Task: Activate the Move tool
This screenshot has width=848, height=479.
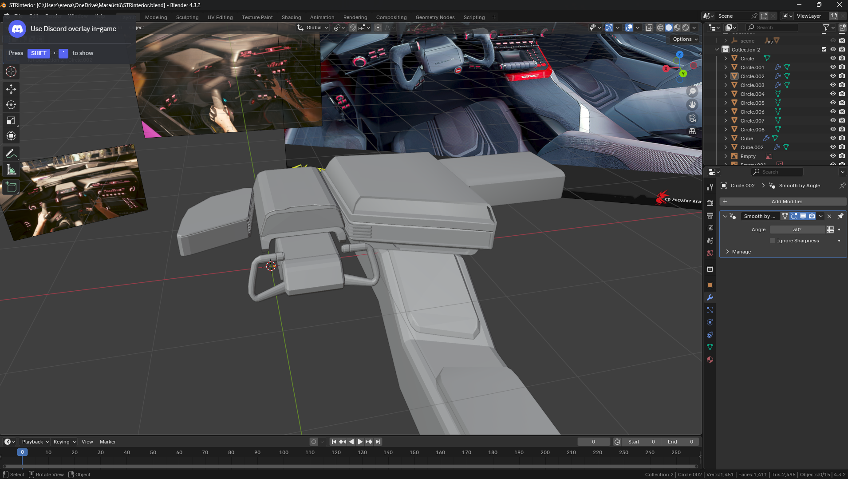Action: (11, 89)
